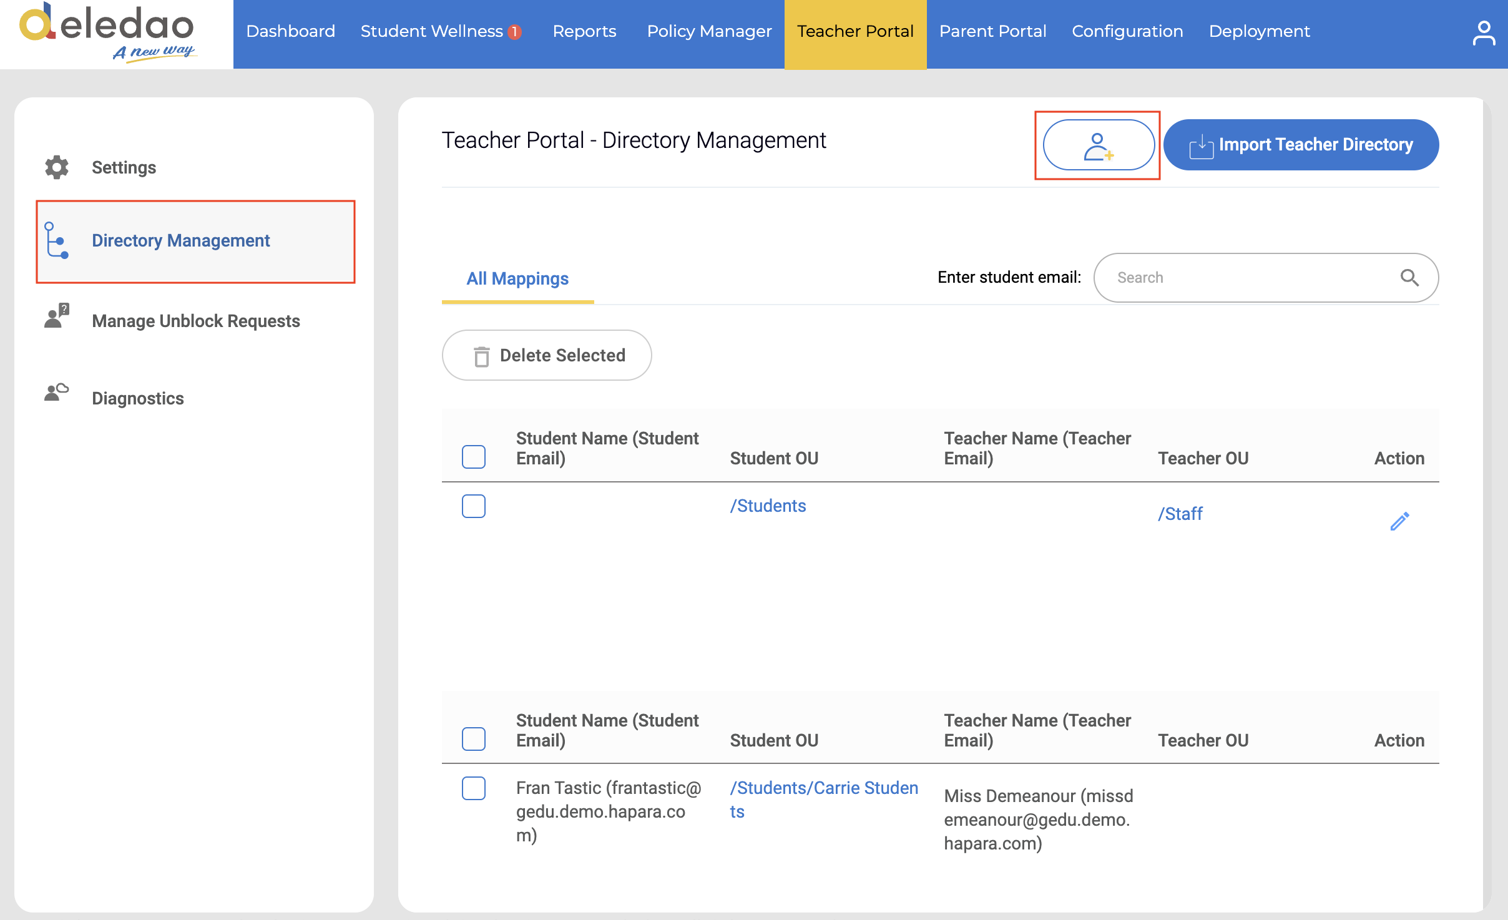1508x920 pixels.
Task: Select Diagnostics in the sidebar
Action: point(137,398)
